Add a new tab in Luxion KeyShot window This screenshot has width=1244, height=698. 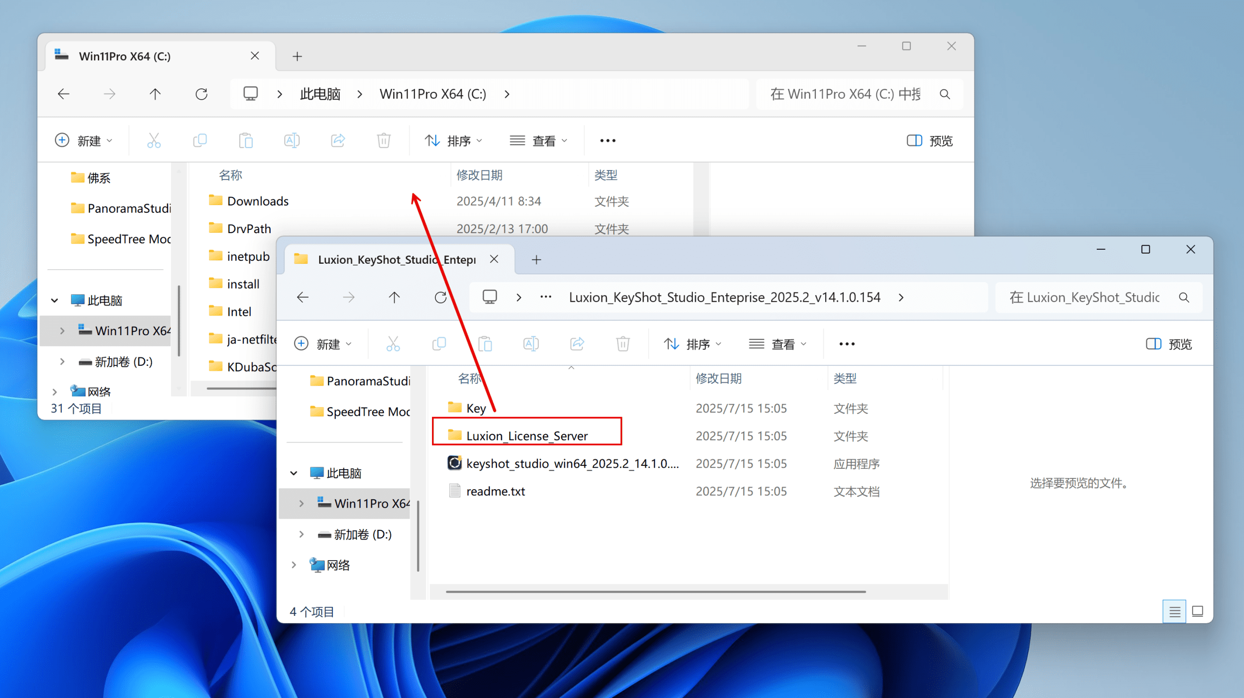coord(536,260)
